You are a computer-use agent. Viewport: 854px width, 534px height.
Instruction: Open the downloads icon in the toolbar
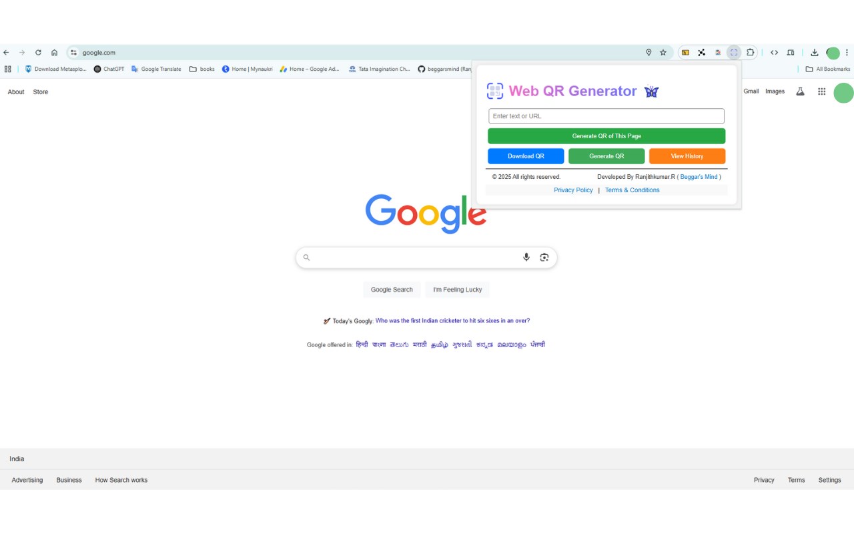[815, 53]
